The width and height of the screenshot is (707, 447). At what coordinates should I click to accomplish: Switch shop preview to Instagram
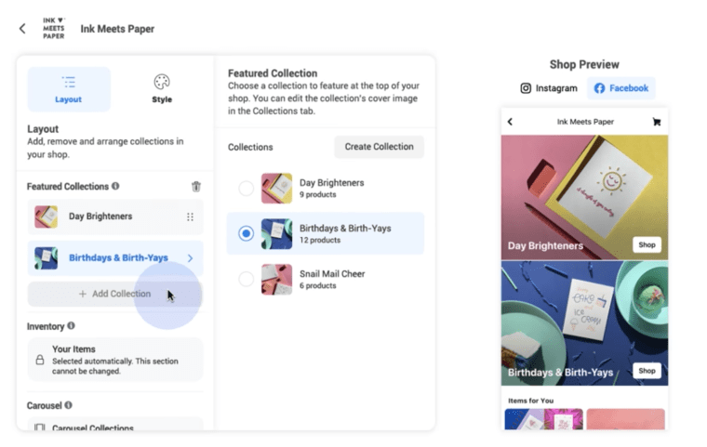[549, 88]
